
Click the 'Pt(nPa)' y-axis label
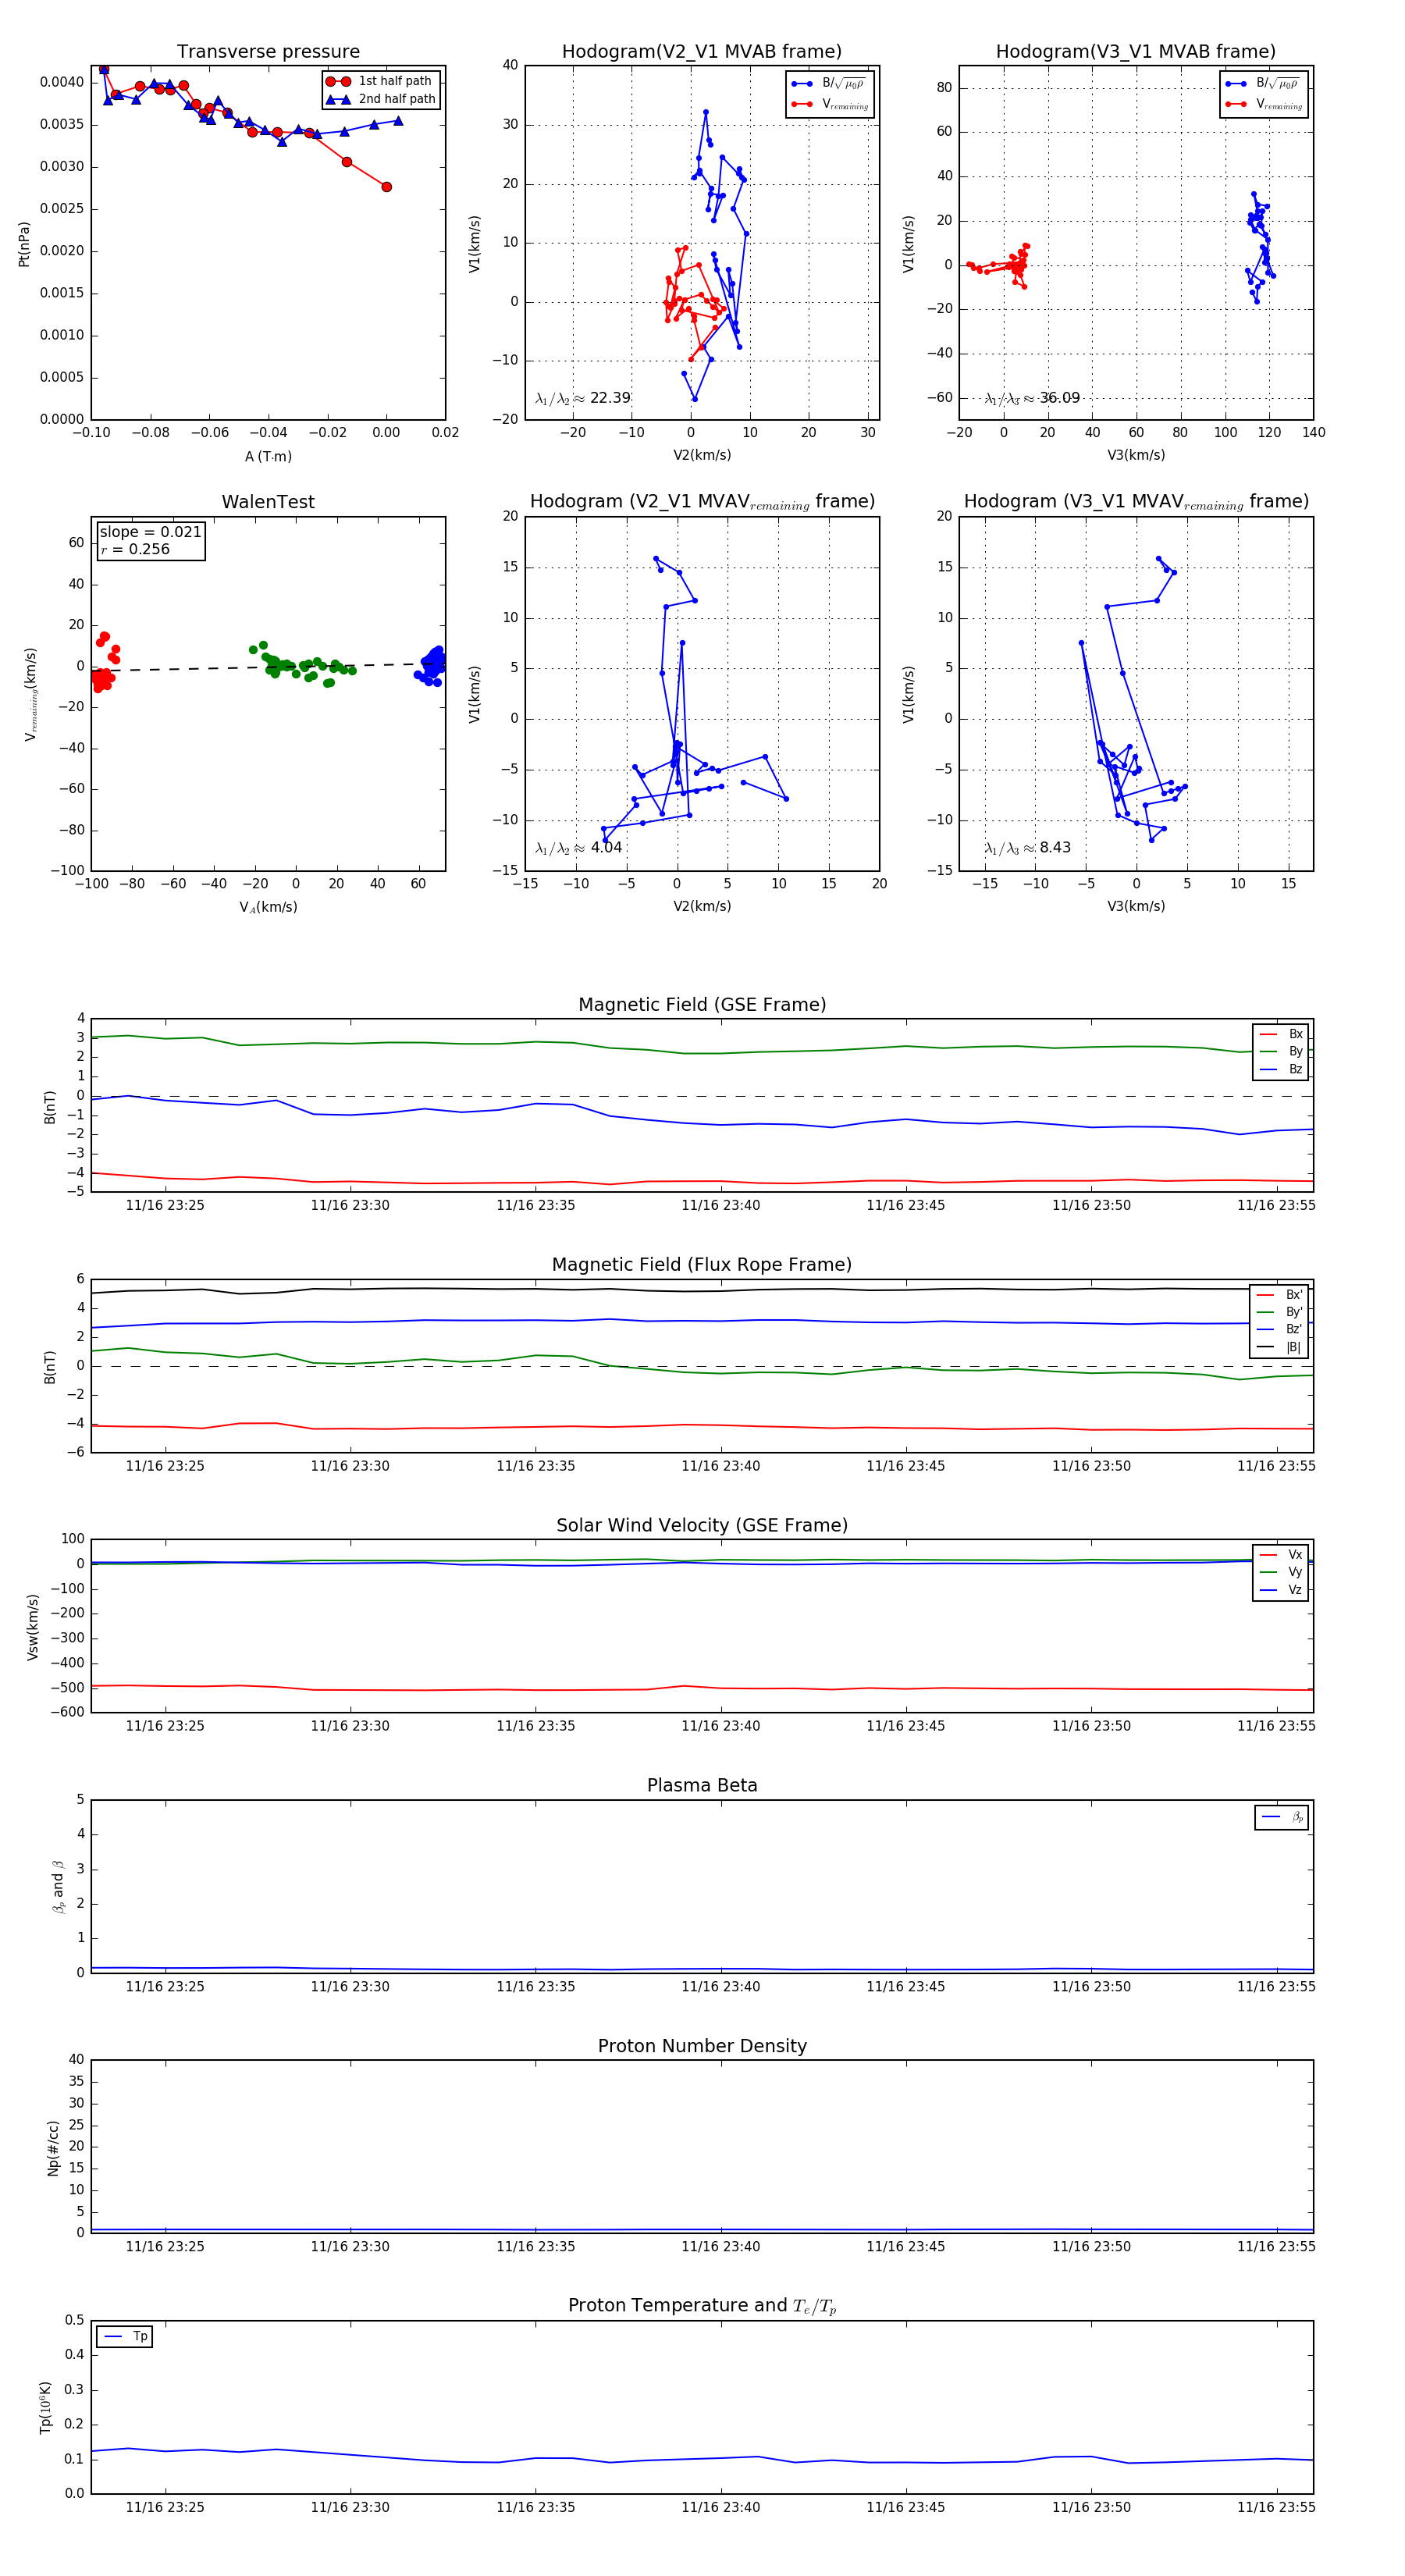point(24,244)
